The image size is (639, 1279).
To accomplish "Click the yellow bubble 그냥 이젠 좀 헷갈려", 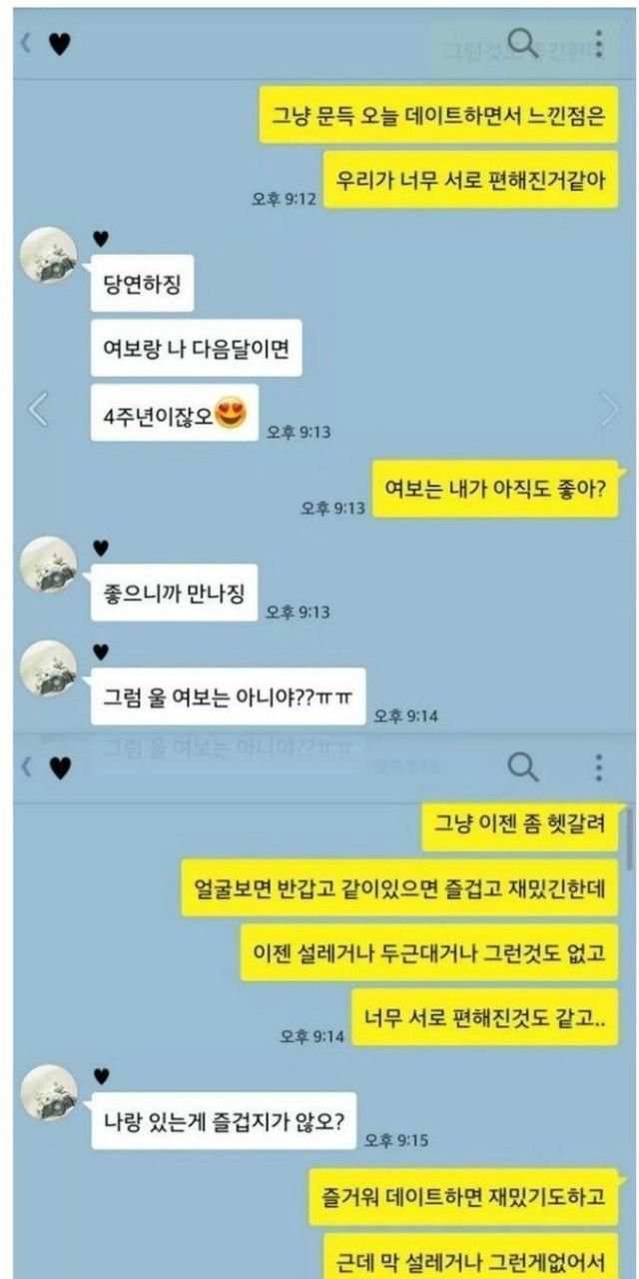I will pos(519,824).
